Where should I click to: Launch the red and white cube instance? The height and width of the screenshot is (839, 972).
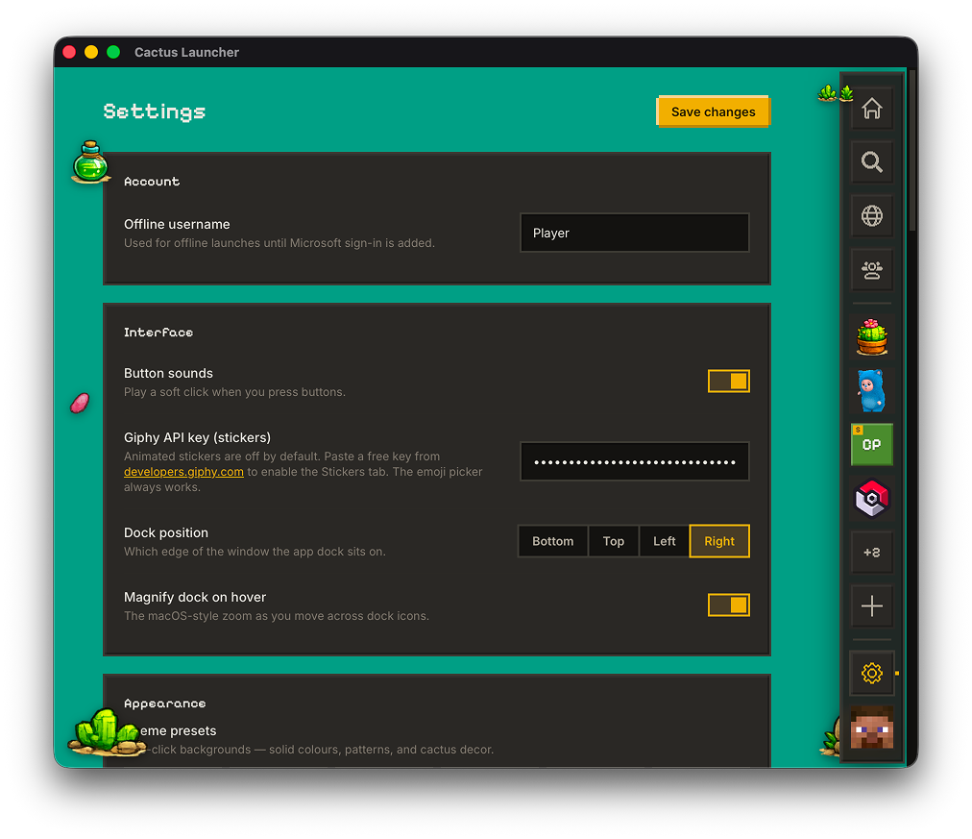point(871,499)
